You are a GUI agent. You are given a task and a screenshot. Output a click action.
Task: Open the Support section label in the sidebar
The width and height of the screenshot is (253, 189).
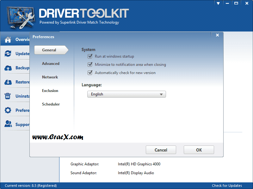click(x=22, y=124)
